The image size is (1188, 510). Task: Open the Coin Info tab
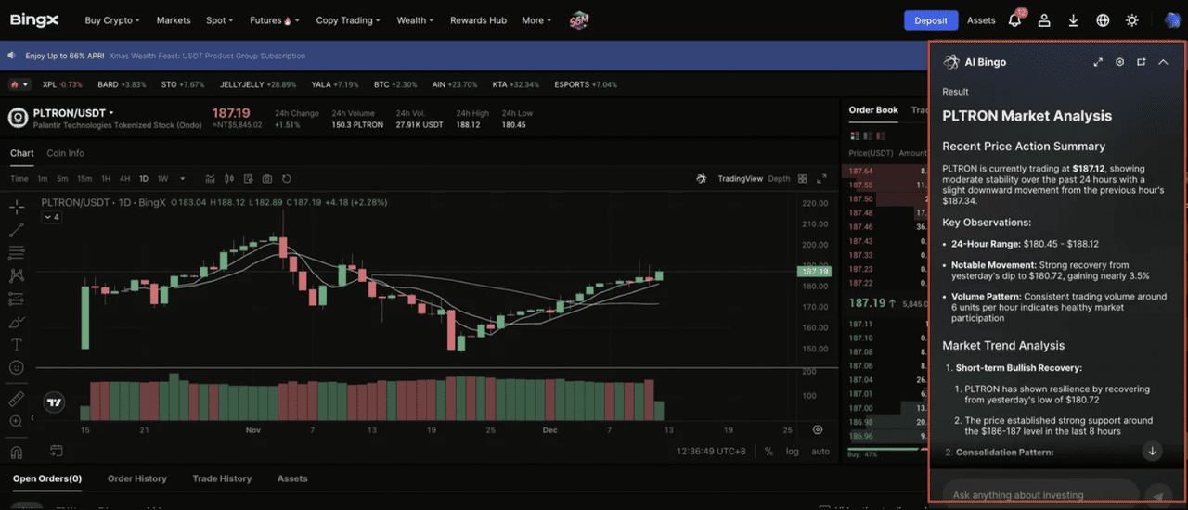[65, 153]
